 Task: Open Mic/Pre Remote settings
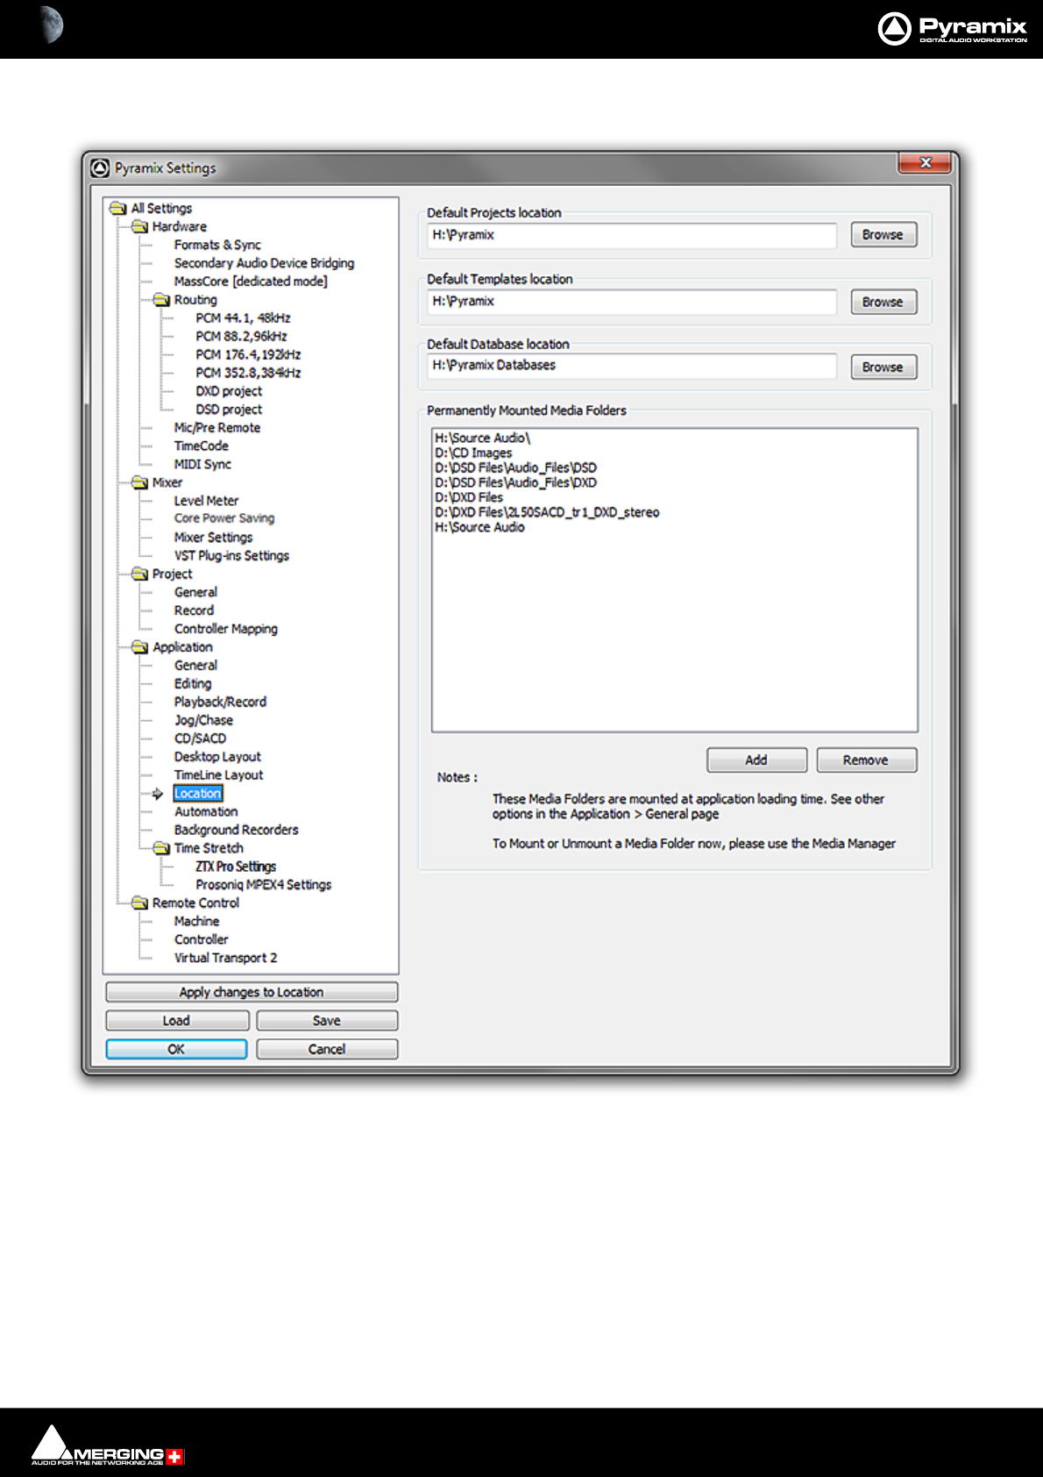click(216, 428)
